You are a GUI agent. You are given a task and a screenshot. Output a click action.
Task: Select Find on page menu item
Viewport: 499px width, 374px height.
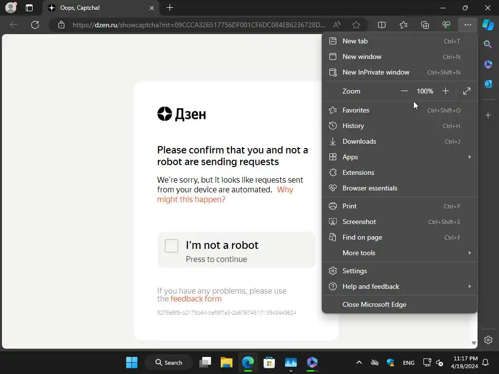pos(400,237)
